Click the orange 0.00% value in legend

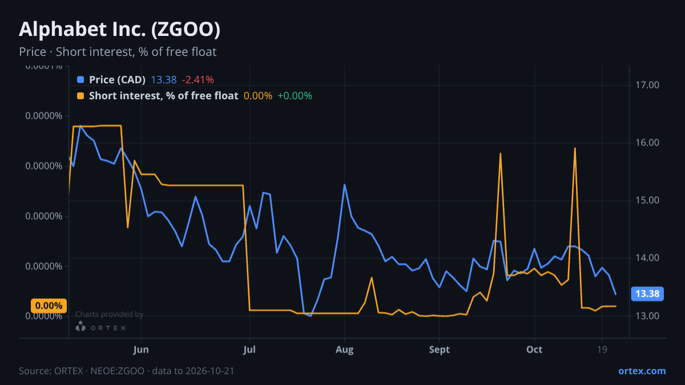pos(258,96)
